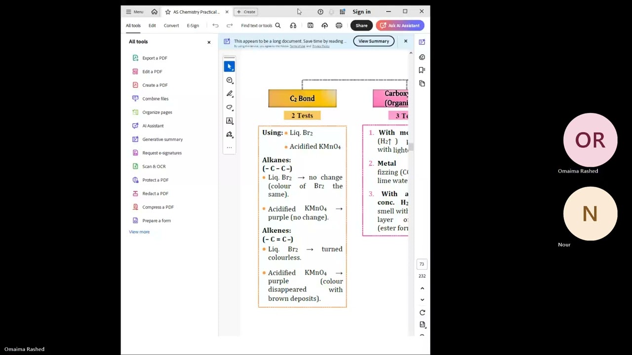
Task: Click Ask AI Assistant button
Action: tap(400, 26)
